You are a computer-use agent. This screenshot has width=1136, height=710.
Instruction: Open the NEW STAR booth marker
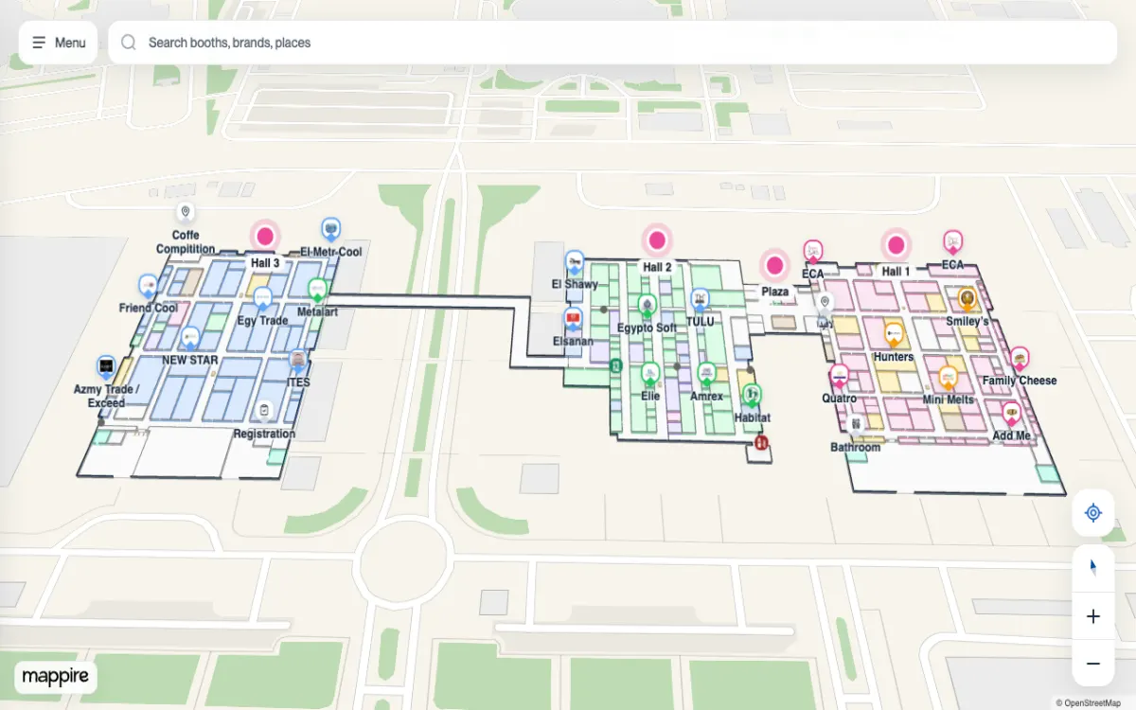click(x=190, y=338)
